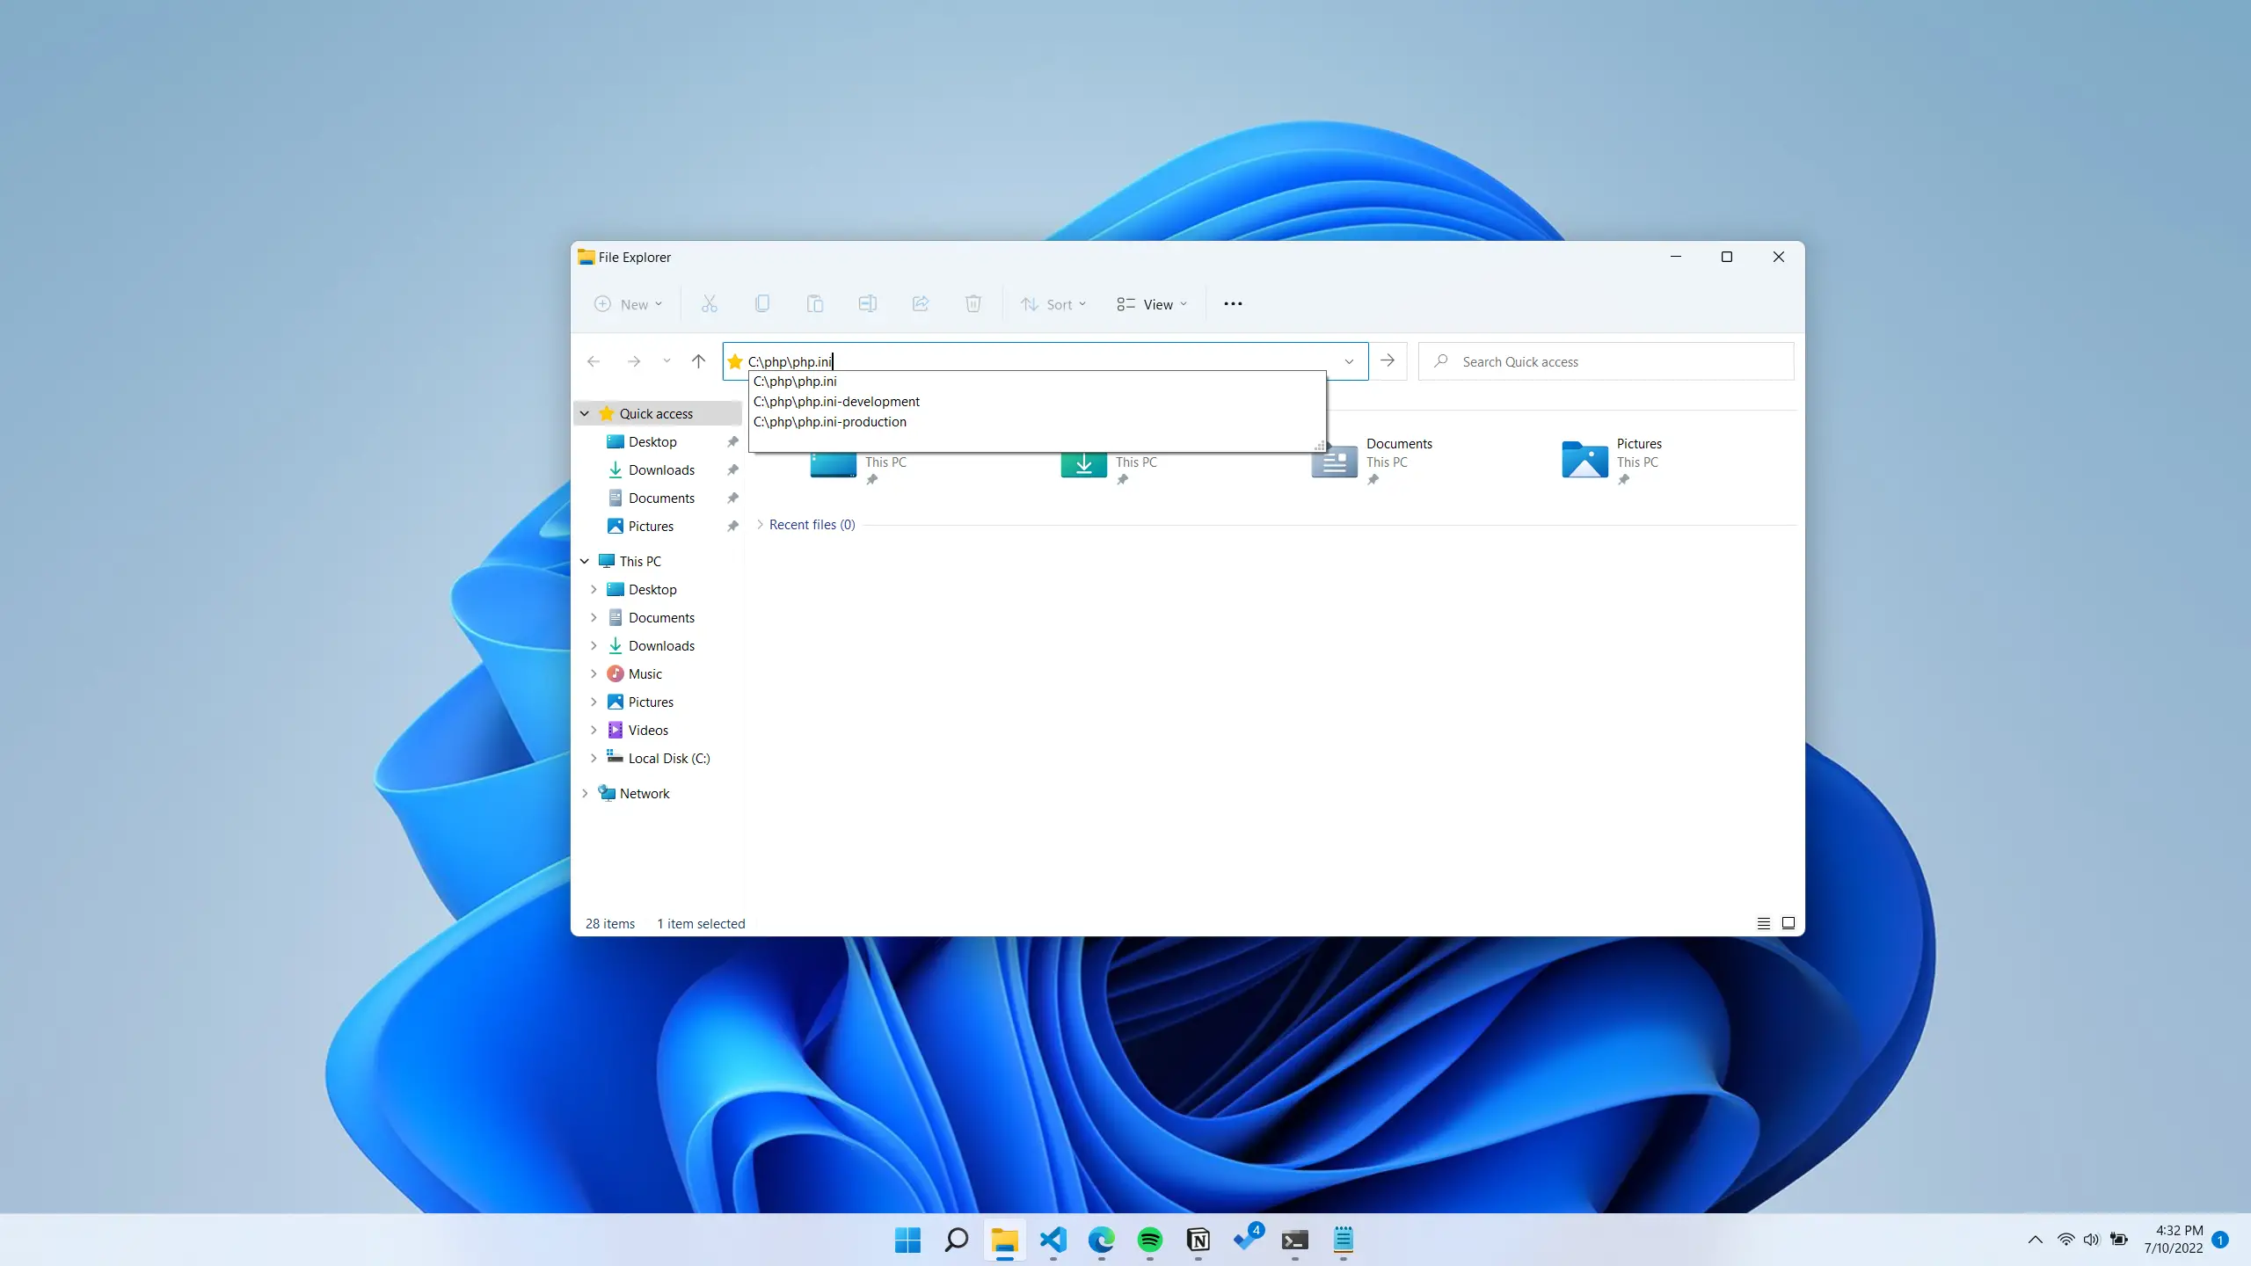2251x1266 pixels.
Task: Click the Paste icon in toolbar
Action: click(x=815, y=304)
